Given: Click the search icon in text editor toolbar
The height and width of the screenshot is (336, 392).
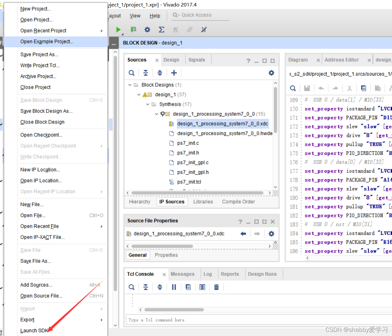Looking at the screenshot, I should click(x=293, y=88).
